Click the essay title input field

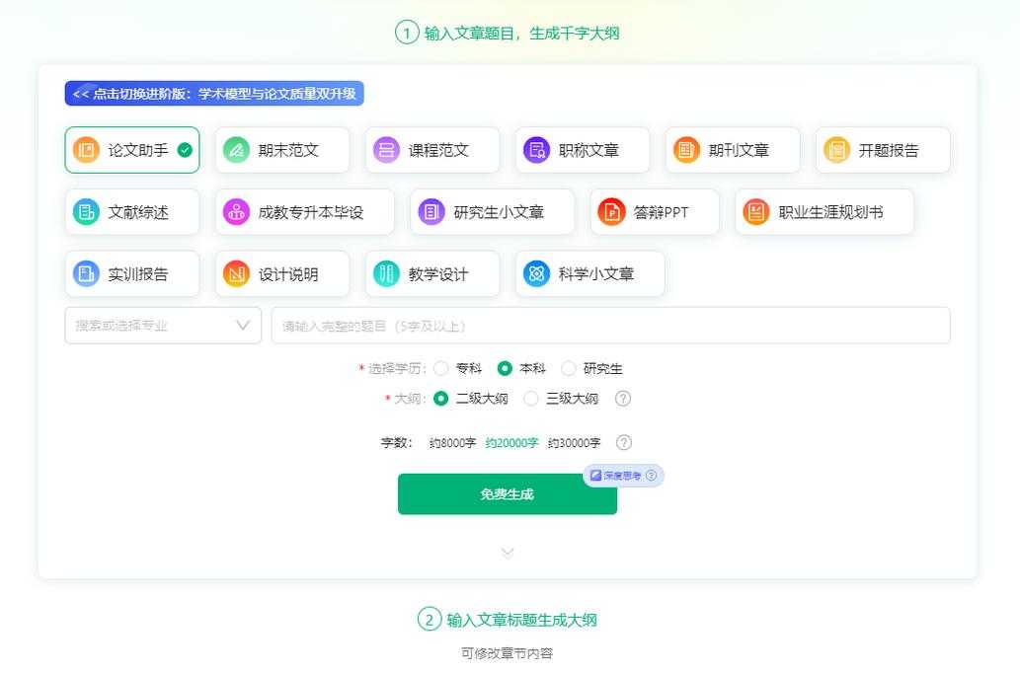click(x=609, y=325)
